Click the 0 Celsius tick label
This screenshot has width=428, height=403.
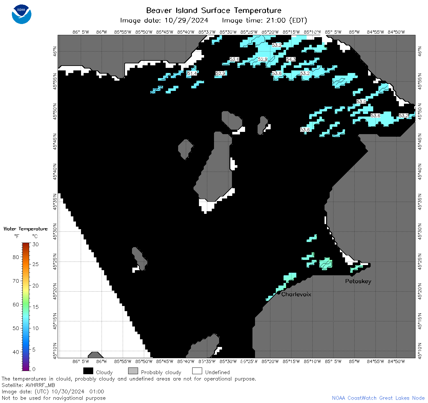tap(34, 369)
